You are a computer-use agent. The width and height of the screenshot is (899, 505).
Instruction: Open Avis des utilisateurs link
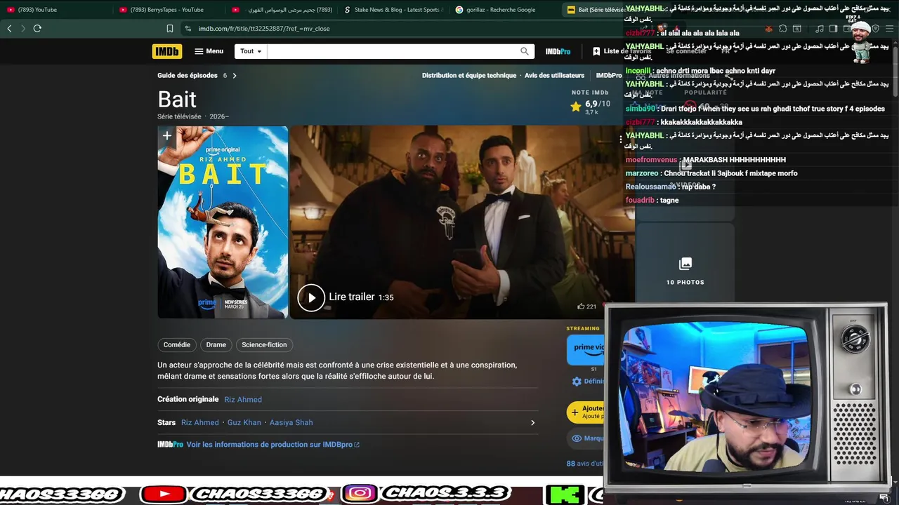554,76
